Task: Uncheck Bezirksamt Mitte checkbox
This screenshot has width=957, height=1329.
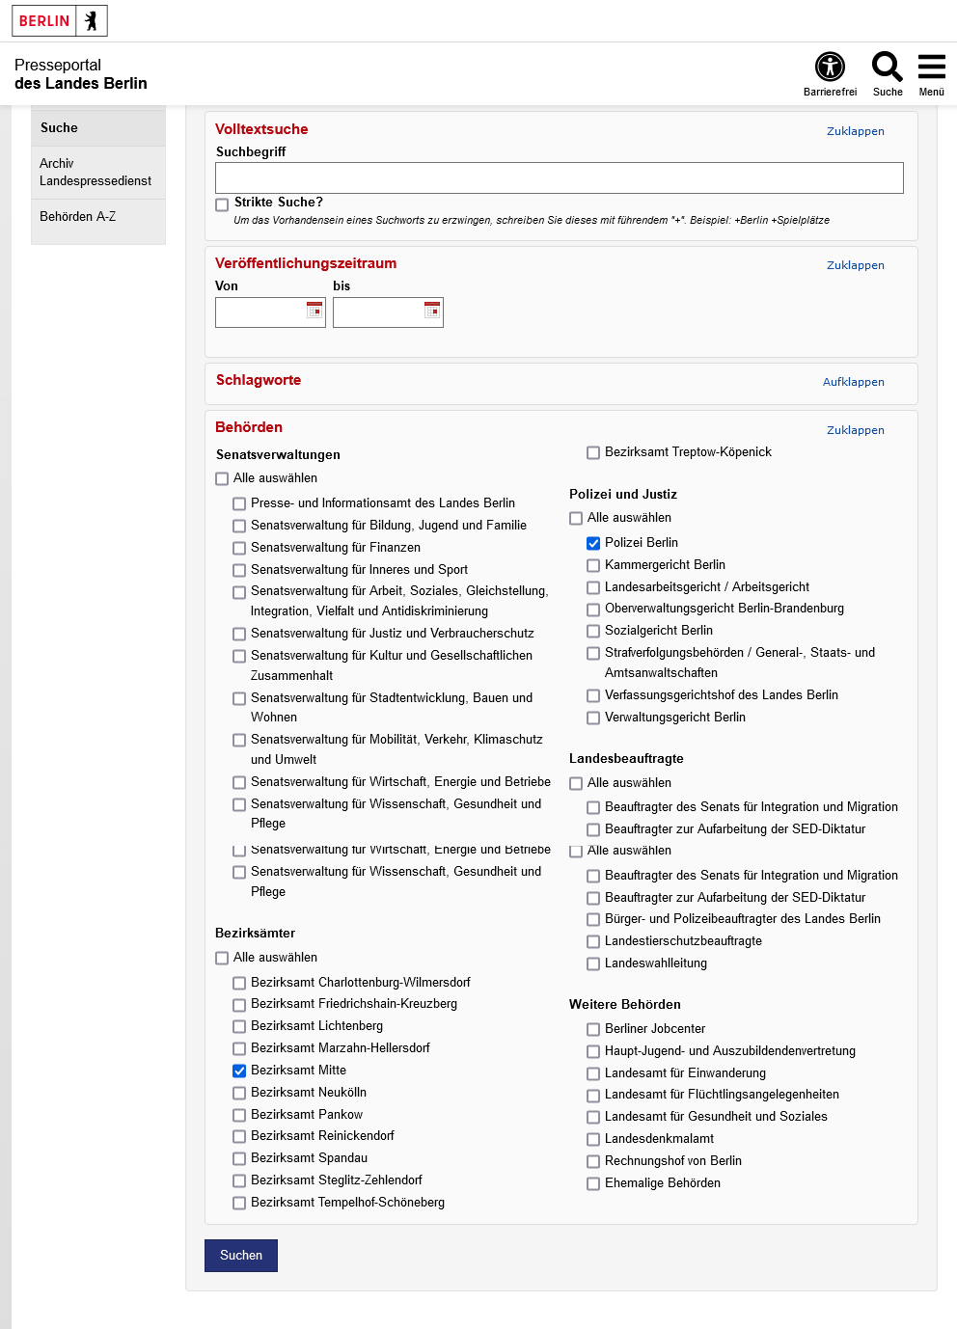Action: (x=239, y=1071)
